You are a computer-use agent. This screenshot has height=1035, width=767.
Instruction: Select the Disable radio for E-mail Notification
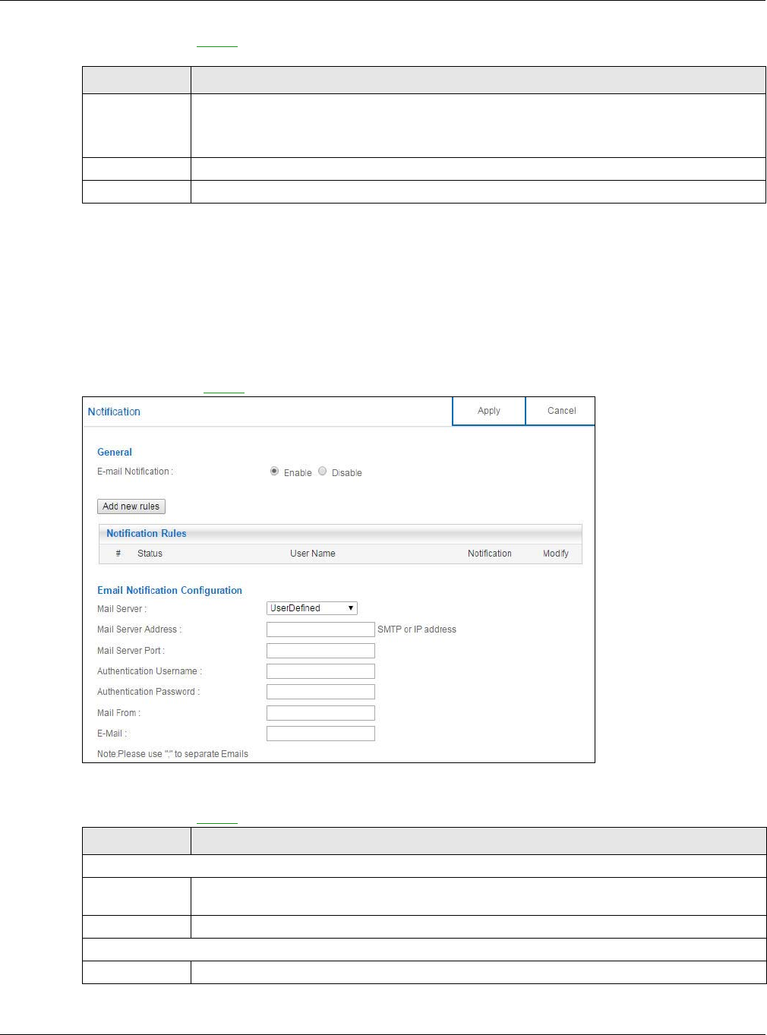point(323,472)
